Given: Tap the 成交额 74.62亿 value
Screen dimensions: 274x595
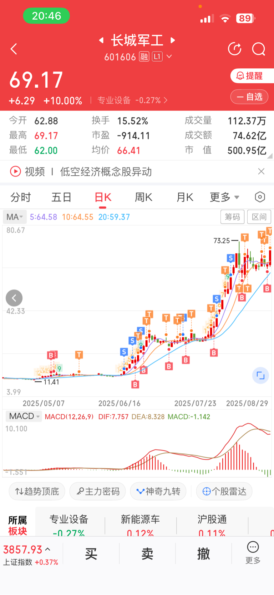Looking at the screenshot, I should pos(249,136).
